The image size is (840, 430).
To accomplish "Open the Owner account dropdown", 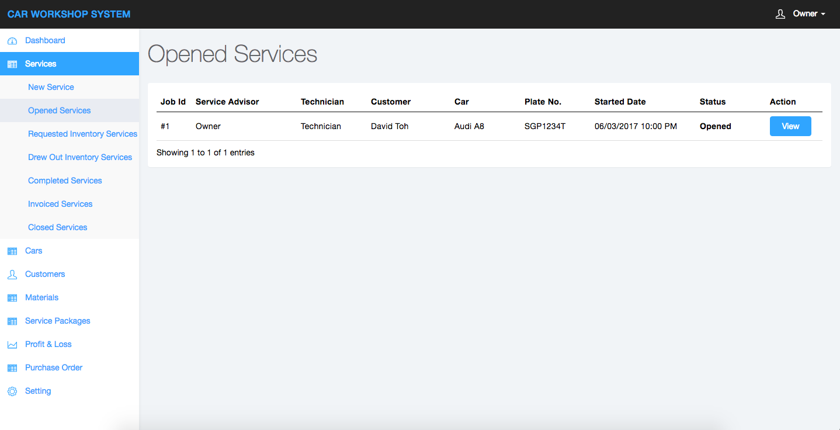I will (x=809, y=14).
